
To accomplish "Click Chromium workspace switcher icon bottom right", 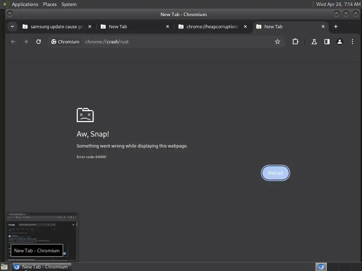I will 321,267.
